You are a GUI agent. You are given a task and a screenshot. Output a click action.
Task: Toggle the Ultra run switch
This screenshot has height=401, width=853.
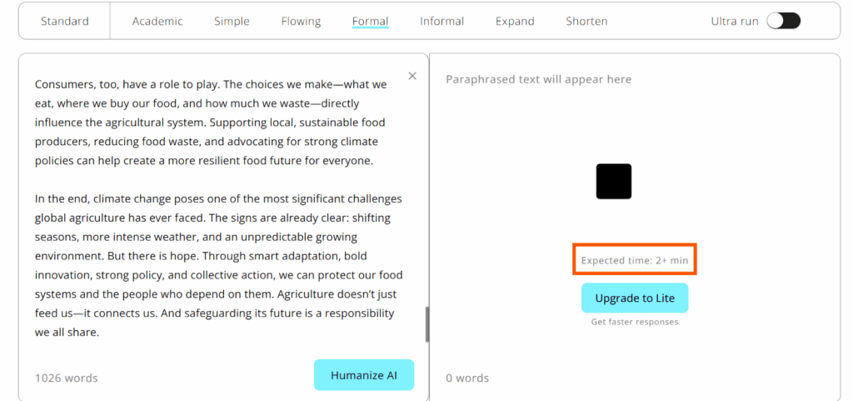point(783,21)
